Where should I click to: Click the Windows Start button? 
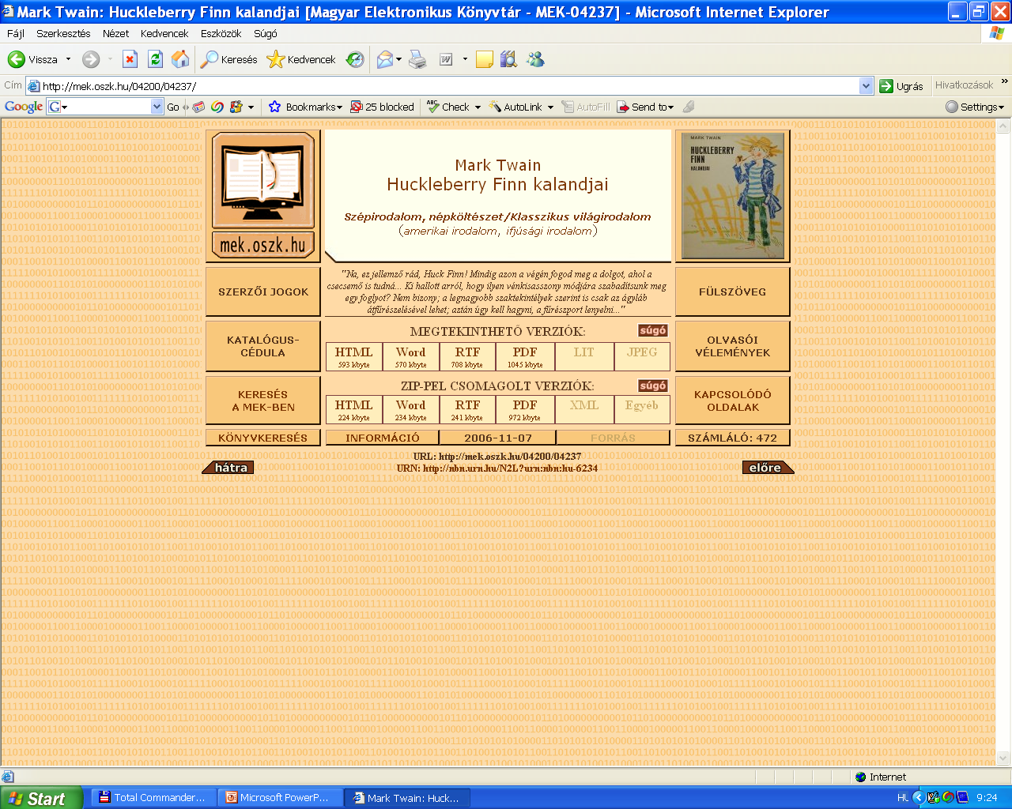tap(40, 798)
